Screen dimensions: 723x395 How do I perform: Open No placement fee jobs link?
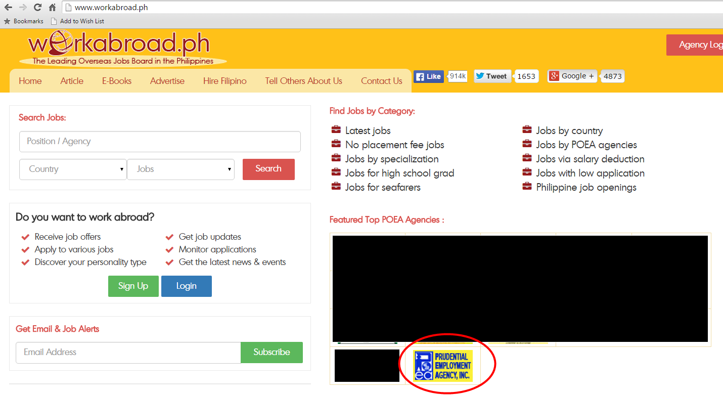[x=395, y=145]
